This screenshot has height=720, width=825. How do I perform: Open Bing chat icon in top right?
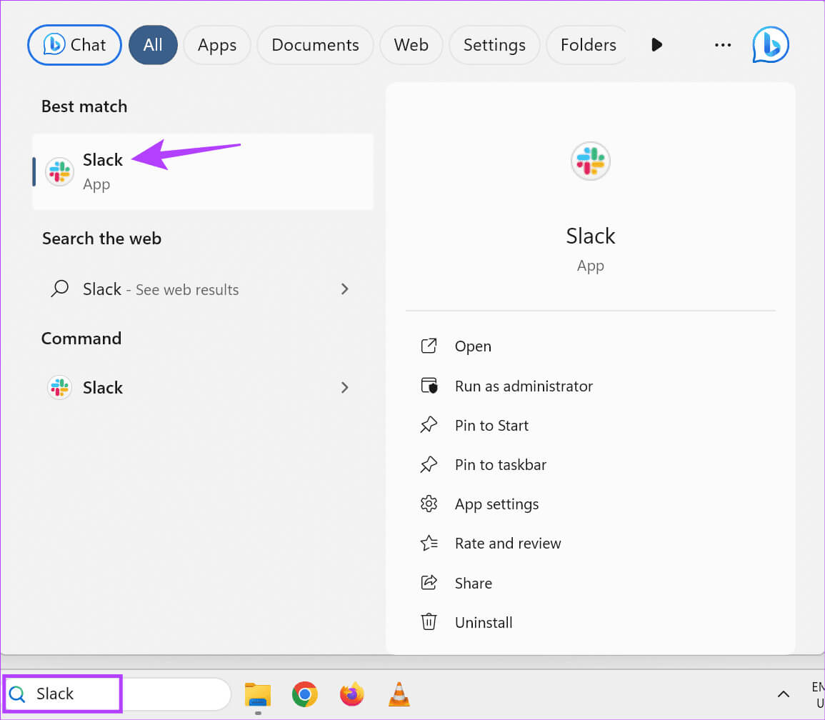[x=770, y=45]
